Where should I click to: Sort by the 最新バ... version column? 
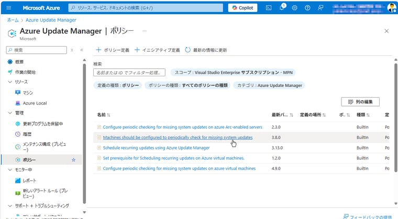coord(282,115)
